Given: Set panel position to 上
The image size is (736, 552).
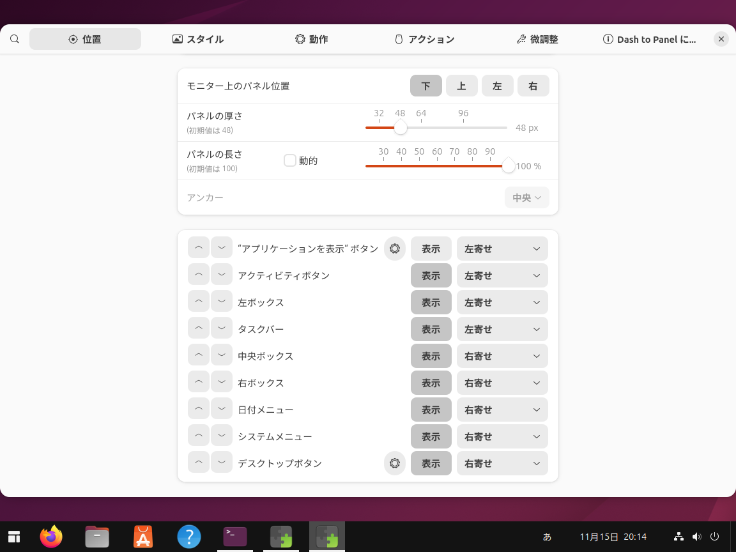Looking at the screenshot, I should (x=461, y=86).
